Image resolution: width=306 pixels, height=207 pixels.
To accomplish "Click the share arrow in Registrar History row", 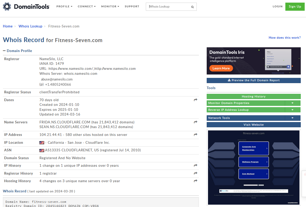I will pos(195,173).
